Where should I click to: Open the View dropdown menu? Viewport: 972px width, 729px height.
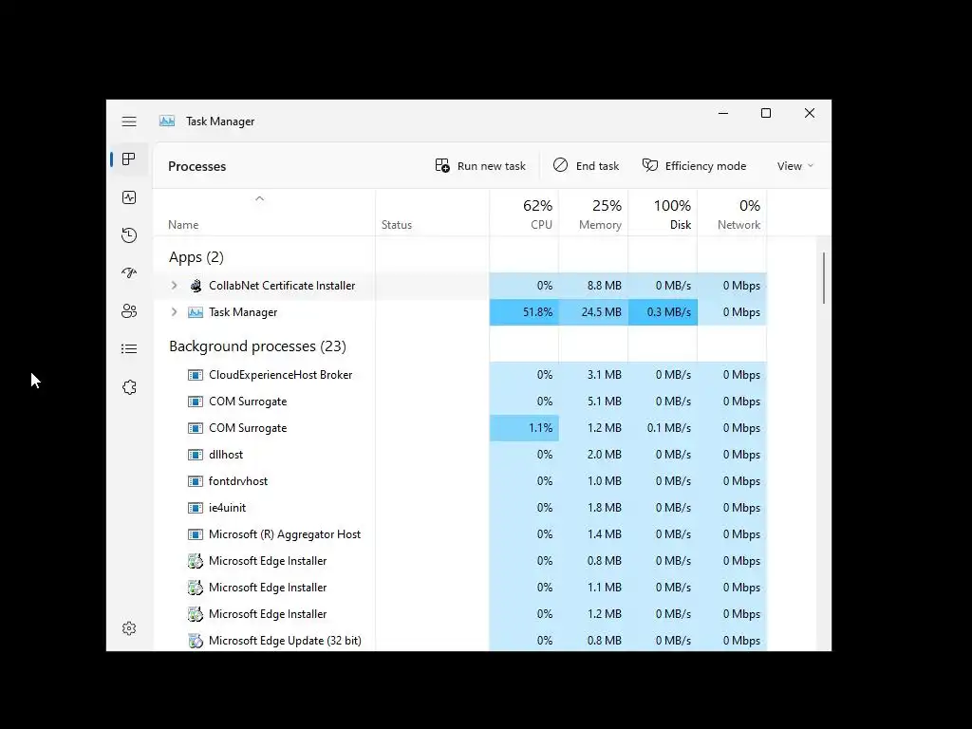(x=795, y=166)
